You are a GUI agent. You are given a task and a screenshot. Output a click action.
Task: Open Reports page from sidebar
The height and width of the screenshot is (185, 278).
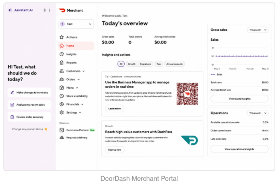click(76, 63)
